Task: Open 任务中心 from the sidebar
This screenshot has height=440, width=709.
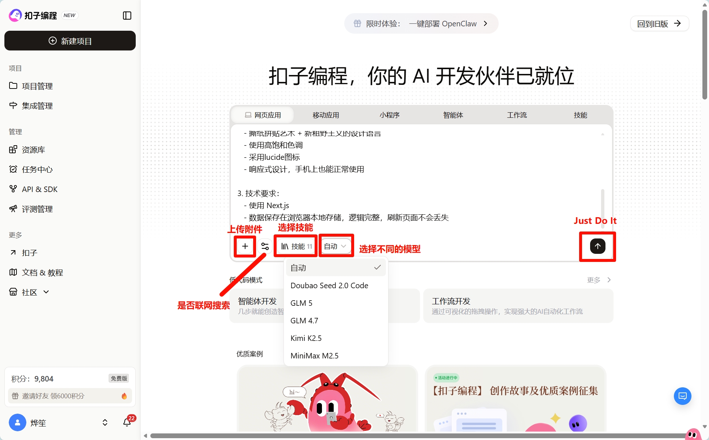Action: coord(38,169)
